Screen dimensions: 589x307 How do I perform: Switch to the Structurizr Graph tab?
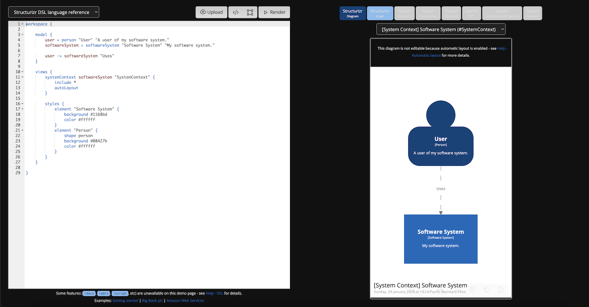380,13
